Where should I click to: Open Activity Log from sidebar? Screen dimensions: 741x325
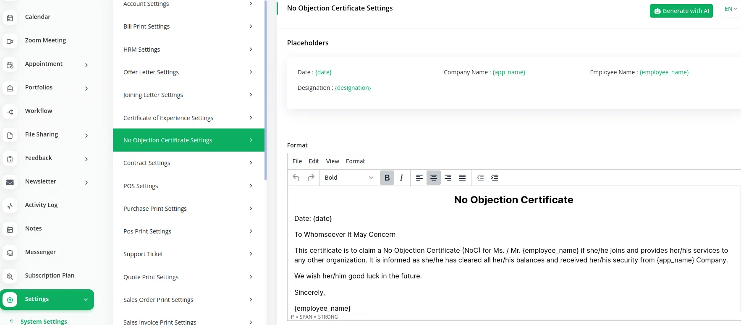click(41, 205)
